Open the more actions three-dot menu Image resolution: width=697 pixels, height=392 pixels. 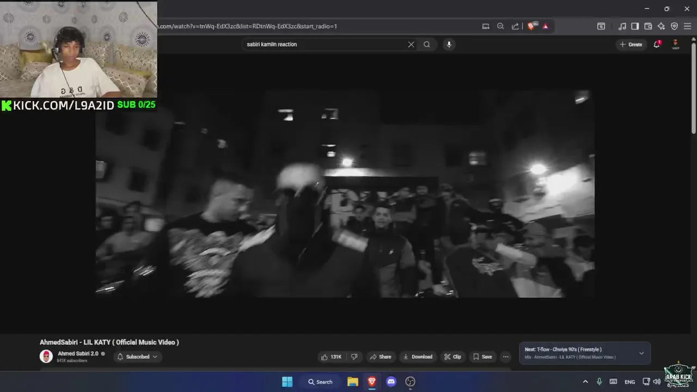tap(506, 357)
